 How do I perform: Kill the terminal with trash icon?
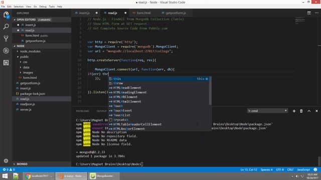coord(301,111)
